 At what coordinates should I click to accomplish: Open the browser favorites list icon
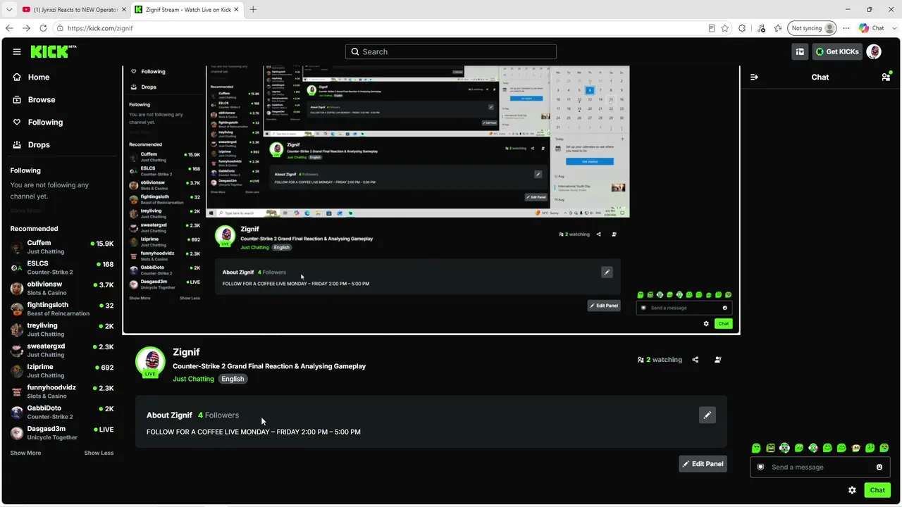(778, 28)
